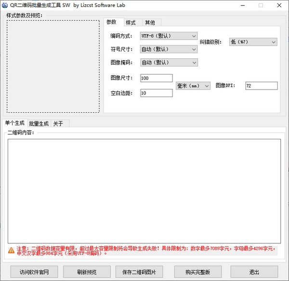Image resolution: width=289 pixels, height=281 pixels.
Task: Switch to the 参数 tab
Action: point(111,22)
